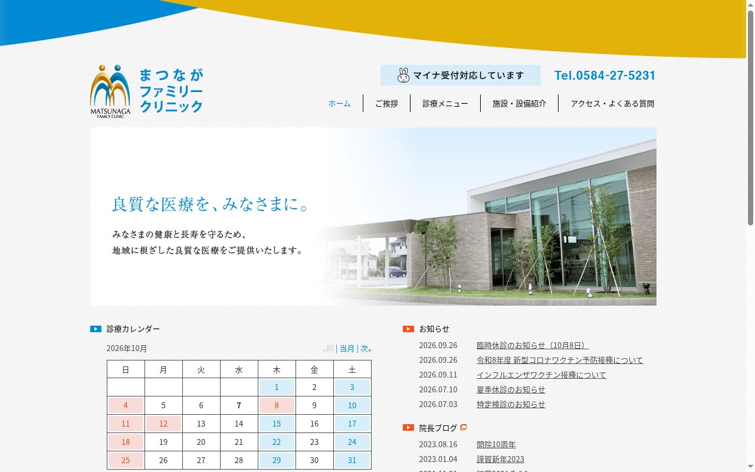The width and height of the screenshot is (755, 472).
Task: Click the Matsunaga Family Clinic logo
Action: coord(147,91)
